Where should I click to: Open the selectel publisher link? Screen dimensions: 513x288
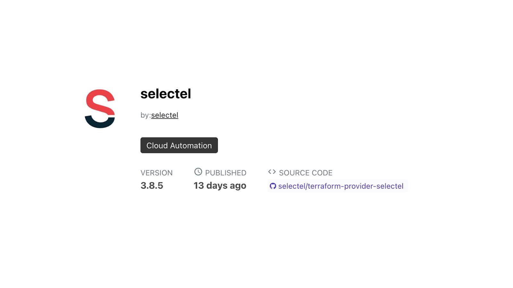click(x=164, y=115)
